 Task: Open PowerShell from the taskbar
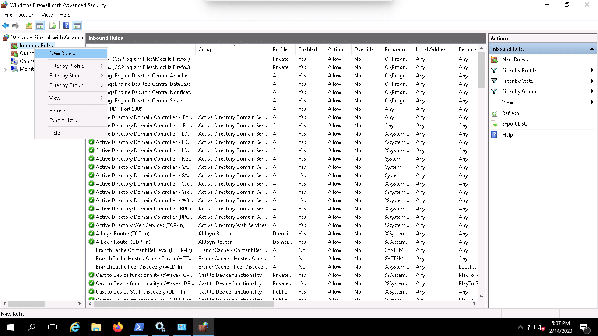[139, 327]
